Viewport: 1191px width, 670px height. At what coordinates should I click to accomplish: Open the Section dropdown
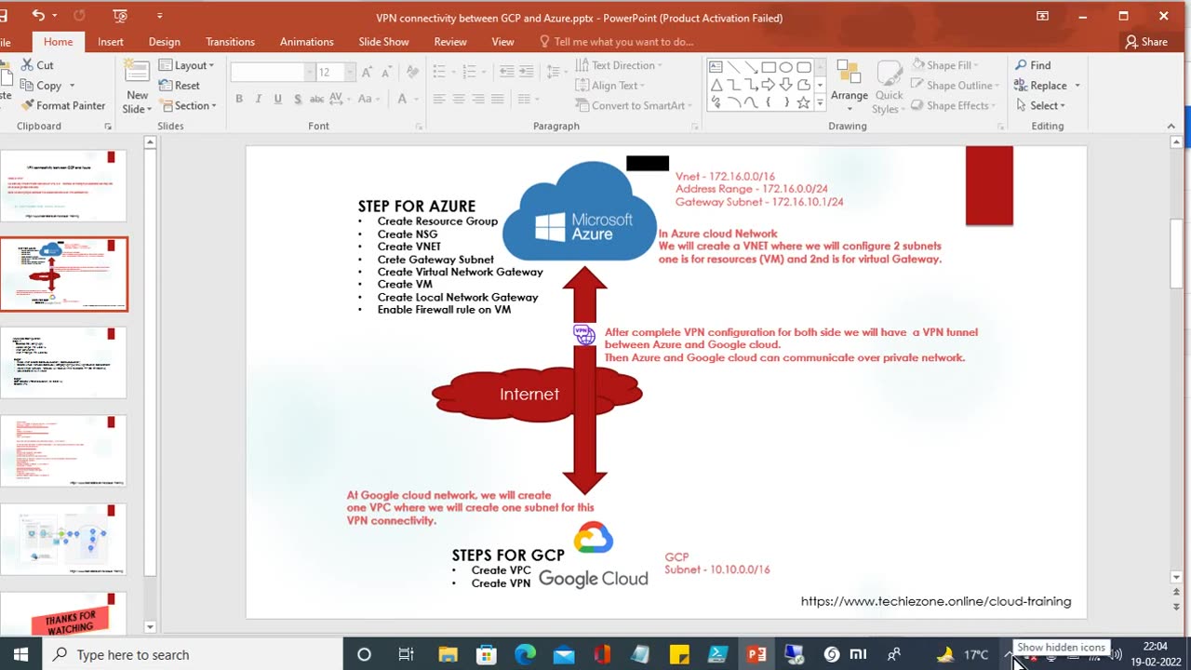(187, 105)
